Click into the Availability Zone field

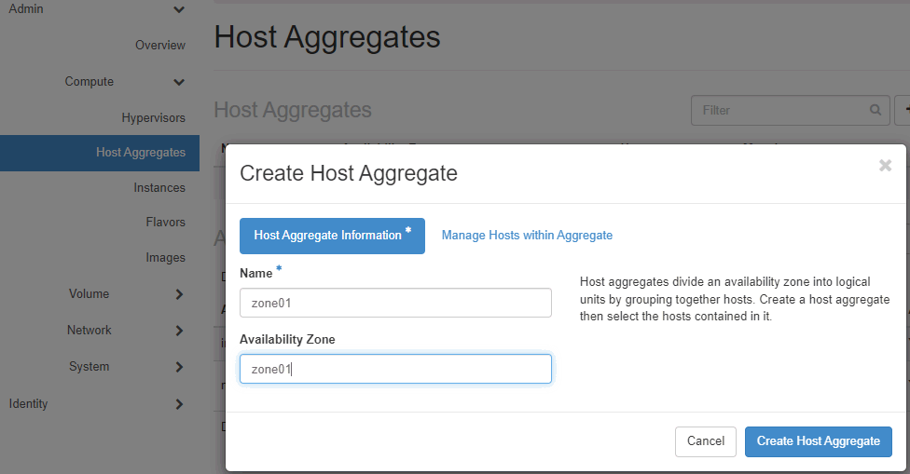pyautogui.click(x=395, y=369)
